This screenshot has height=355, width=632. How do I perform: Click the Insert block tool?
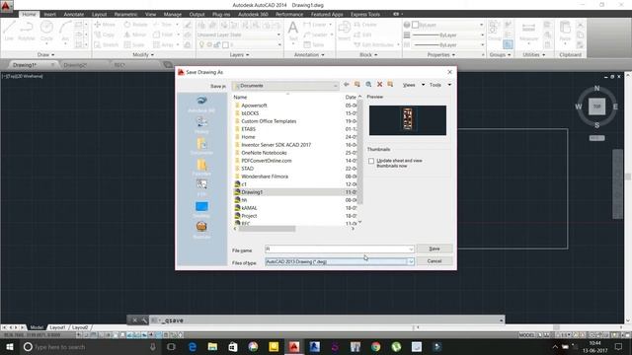(x=344, y=31)
